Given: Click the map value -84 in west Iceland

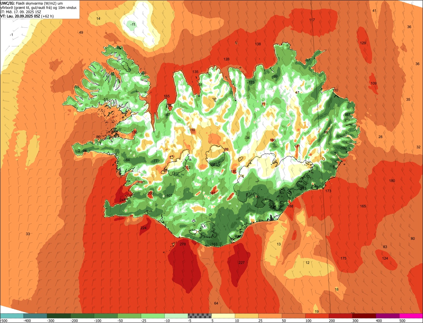Looking at the screenshot, I should [127, 160].
